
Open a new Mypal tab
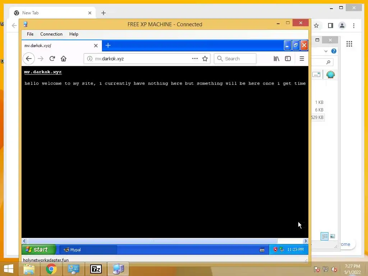pos(108,45)
